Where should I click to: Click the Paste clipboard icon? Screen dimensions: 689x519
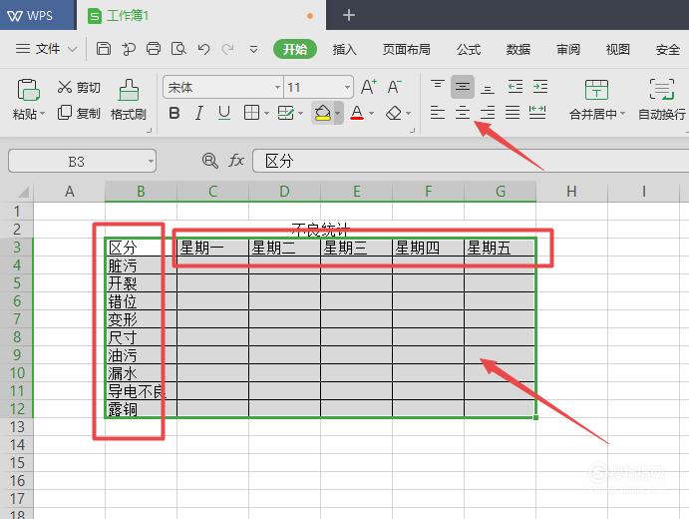(x=29, y=90)
